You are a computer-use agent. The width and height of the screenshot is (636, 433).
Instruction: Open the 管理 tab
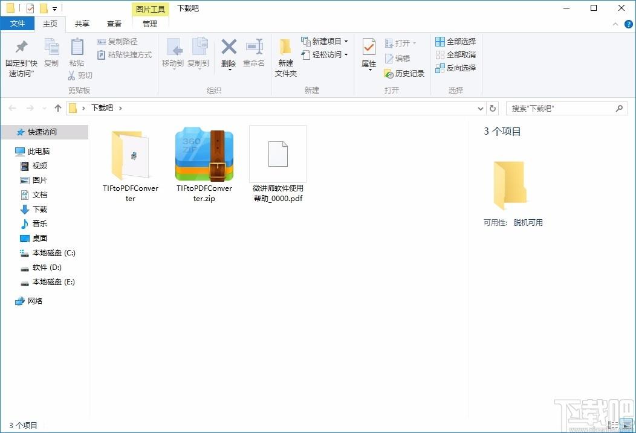point(150,24)
